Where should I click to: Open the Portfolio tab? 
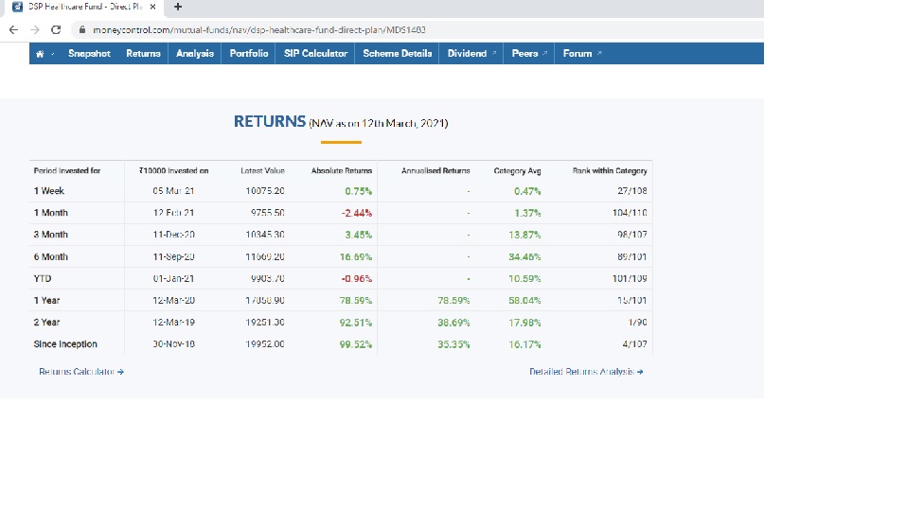click(248, 54)
